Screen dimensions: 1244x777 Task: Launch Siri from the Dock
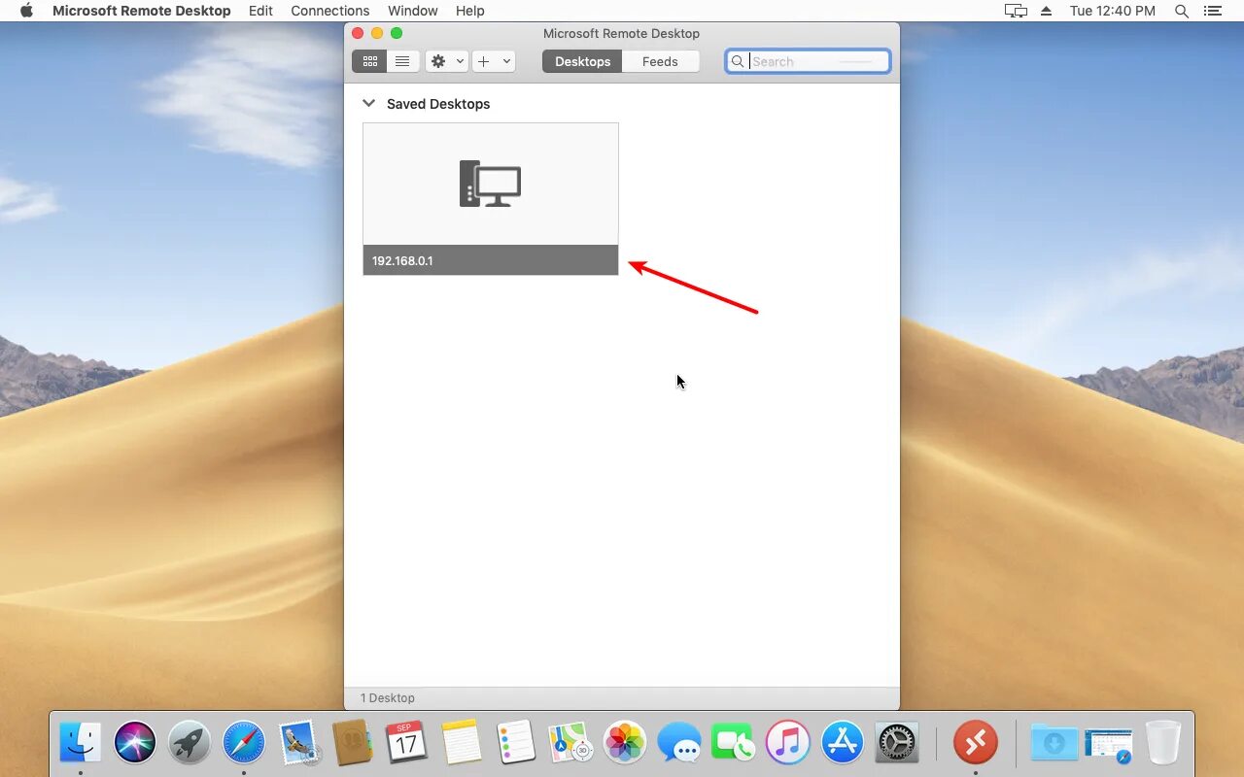pyautogui.click(x=135, y=743)
